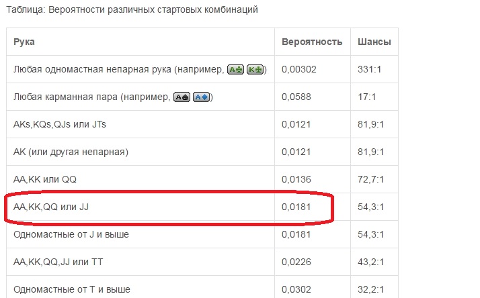Image resolution: width=480 pixels, height=298 pixels.
Task: Click the odds value 331:1
Action: click(x=369, y=69)
